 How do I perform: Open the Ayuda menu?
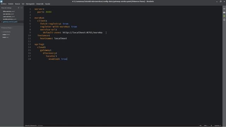coord(48,4)
